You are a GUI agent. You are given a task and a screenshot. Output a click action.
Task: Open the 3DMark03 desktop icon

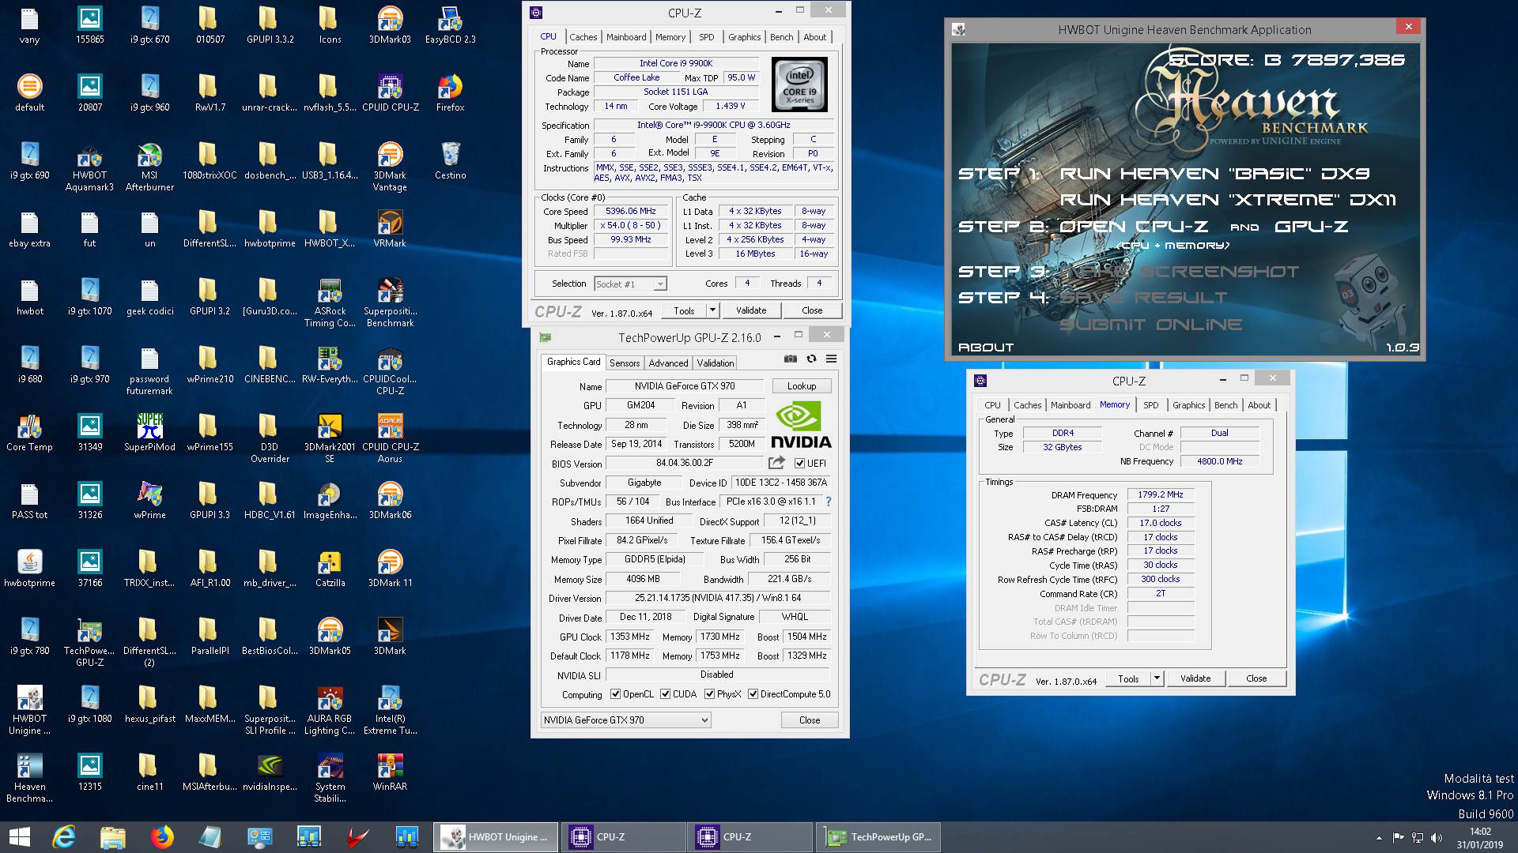(x=390, y=25)
